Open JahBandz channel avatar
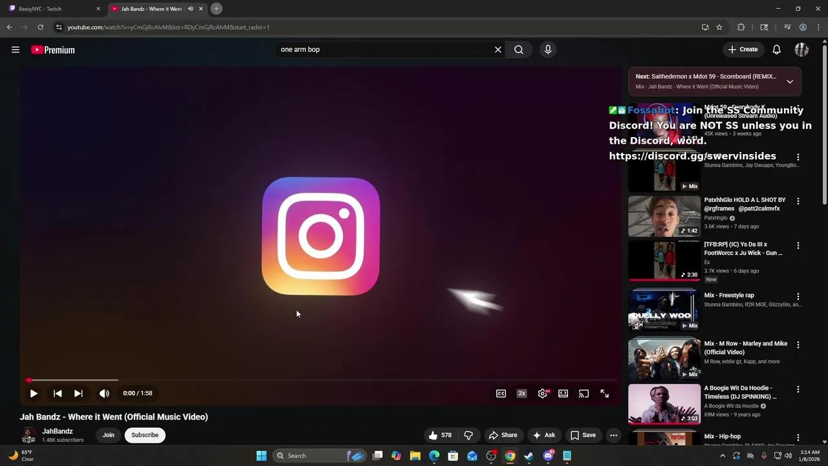 click(28, 435)
